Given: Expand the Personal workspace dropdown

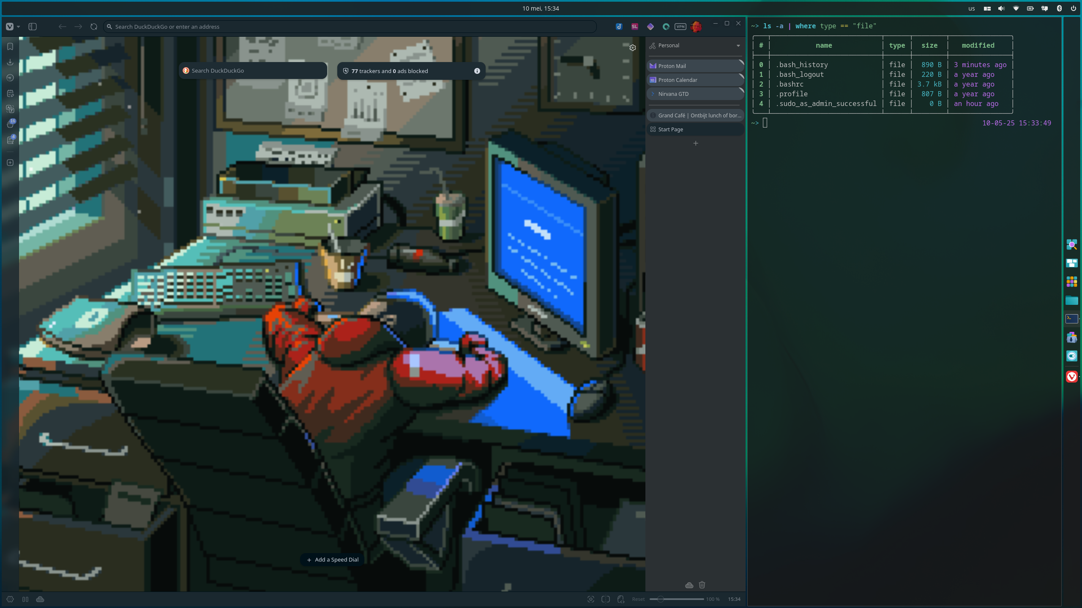Looking at the screenshot, I should pyautogui.click(x=738, y=46).
